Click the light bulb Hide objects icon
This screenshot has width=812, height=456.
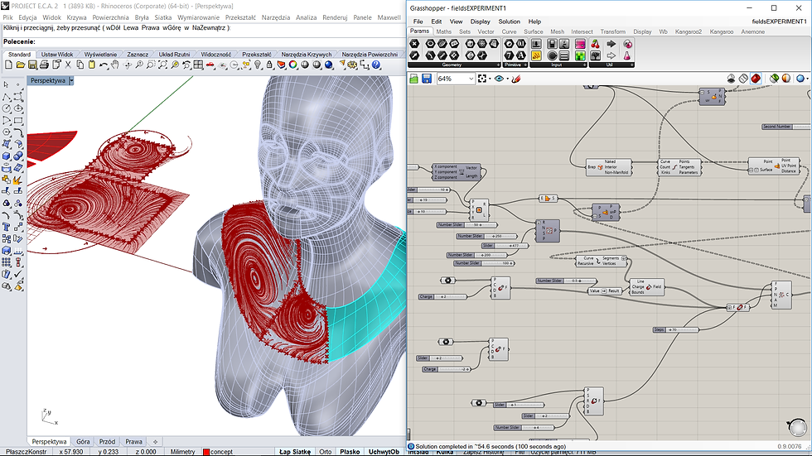pyautogui.click(x=258, y=65)
